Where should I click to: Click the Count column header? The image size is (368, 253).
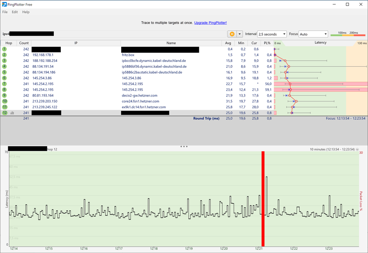24,43
